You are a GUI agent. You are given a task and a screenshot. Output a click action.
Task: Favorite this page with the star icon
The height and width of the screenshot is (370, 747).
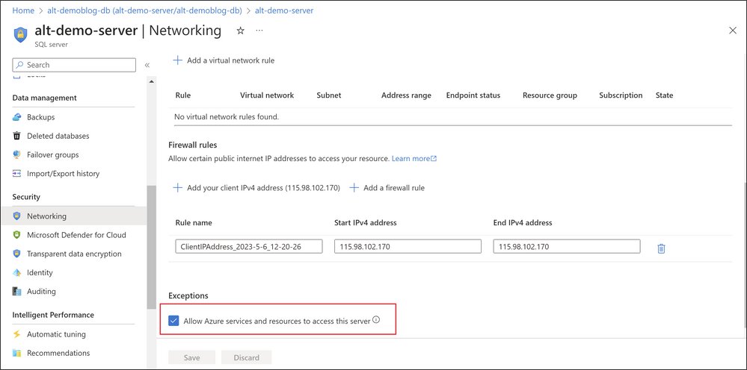tap(241, 31)
